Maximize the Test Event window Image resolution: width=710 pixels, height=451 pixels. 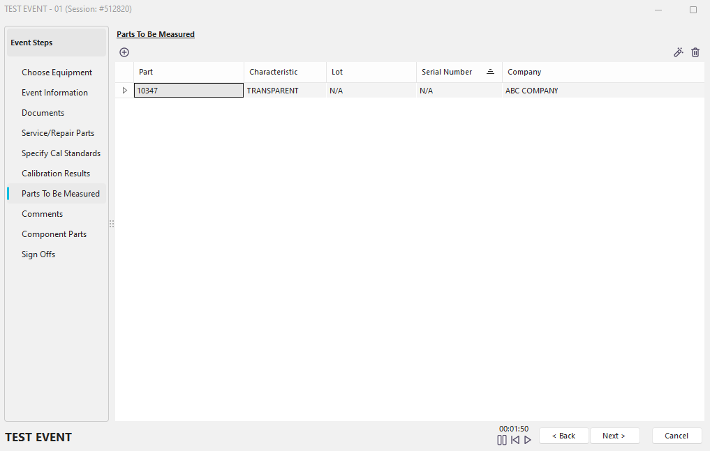(693, 10)
